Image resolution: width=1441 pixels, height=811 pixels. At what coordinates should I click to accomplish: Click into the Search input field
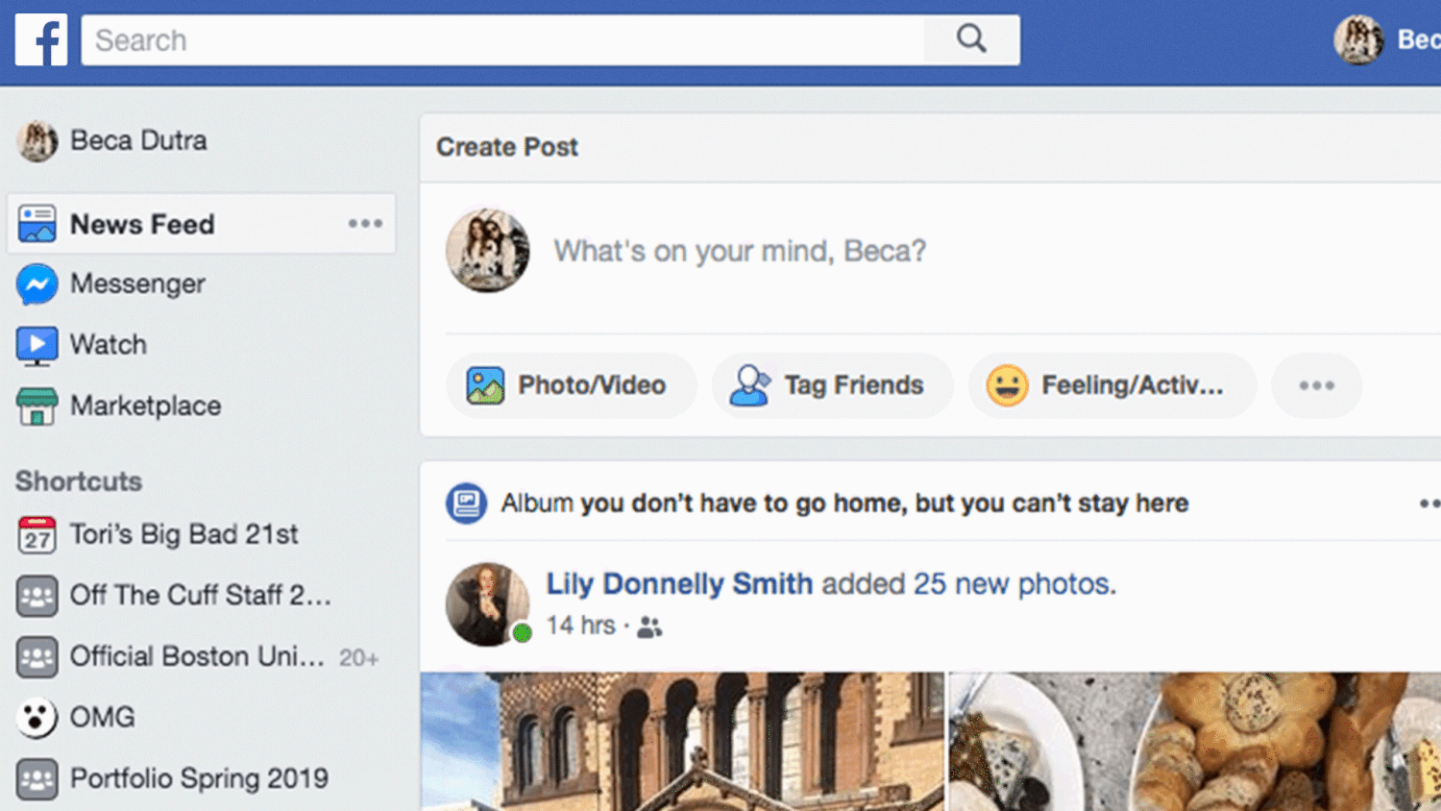[503, 40]
